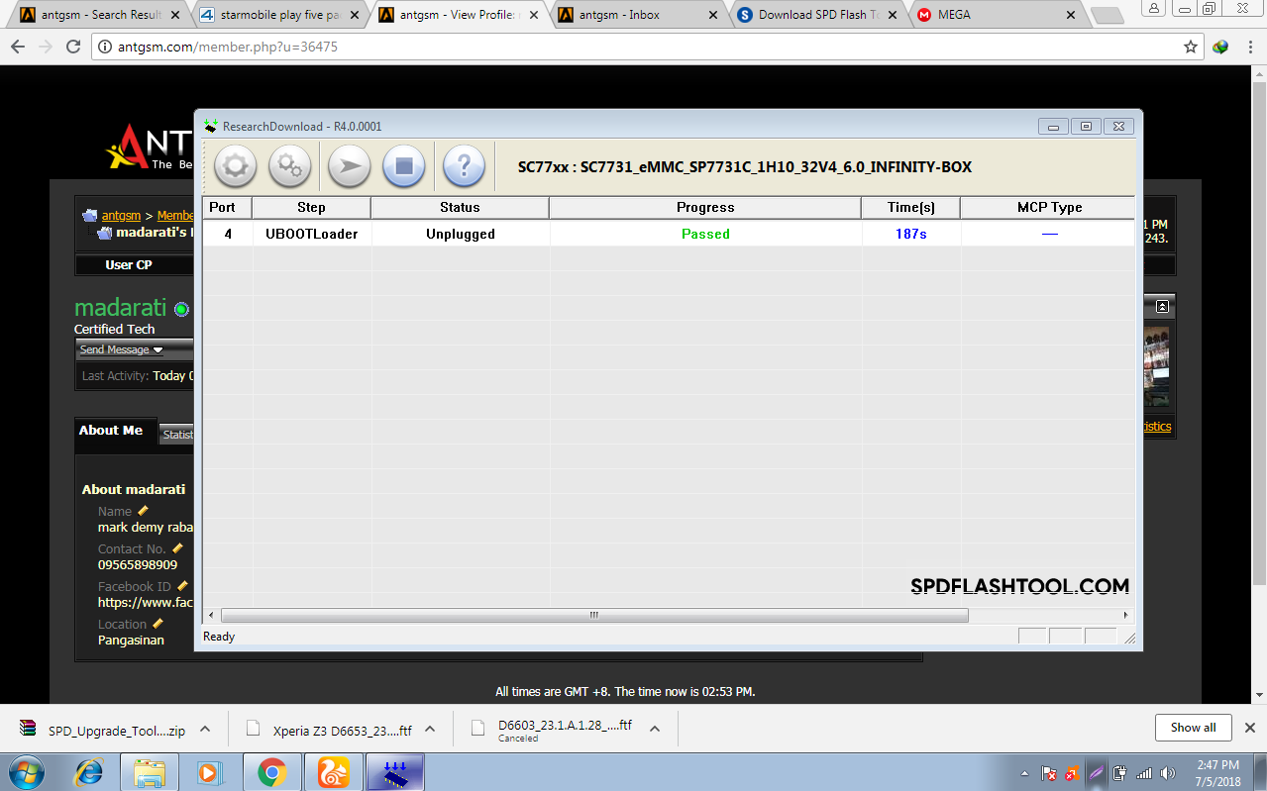1267x791 pixels.
Task: Select port number 4 cell
Action: 228,234
